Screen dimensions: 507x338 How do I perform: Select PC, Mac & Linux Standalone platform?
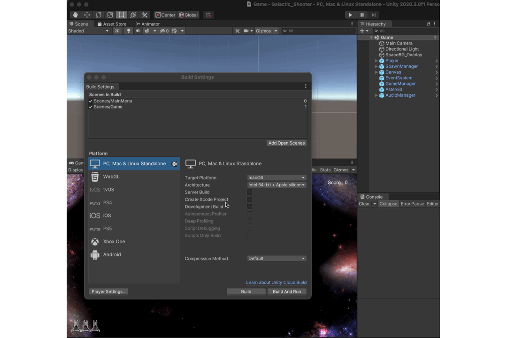point(134,164)
